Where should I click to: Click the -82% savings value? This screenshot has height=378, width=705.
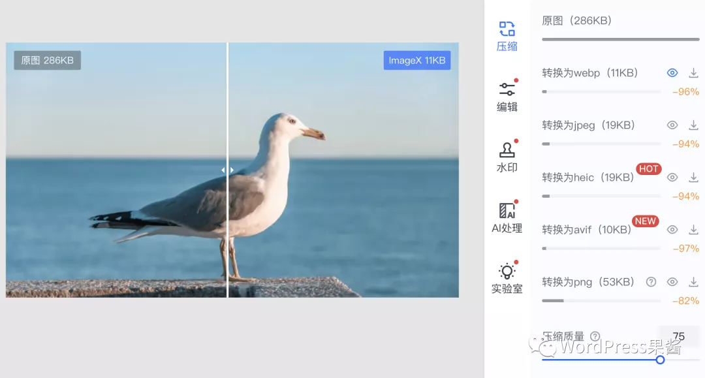point(685,301)
